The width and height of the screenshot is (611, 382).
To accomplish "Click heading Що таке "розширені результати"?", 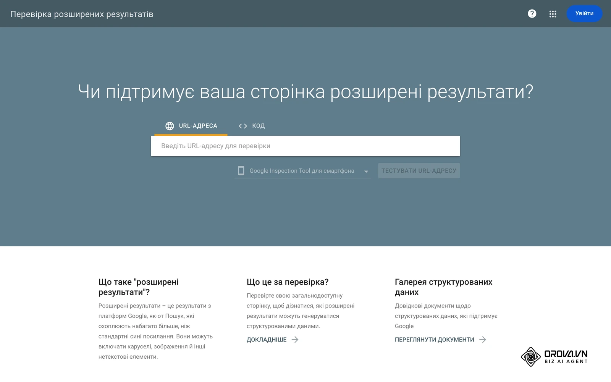I will [x=138, y=287].
